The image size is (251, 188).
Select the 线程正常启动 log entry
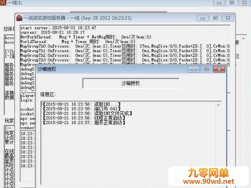pos(84,118)
